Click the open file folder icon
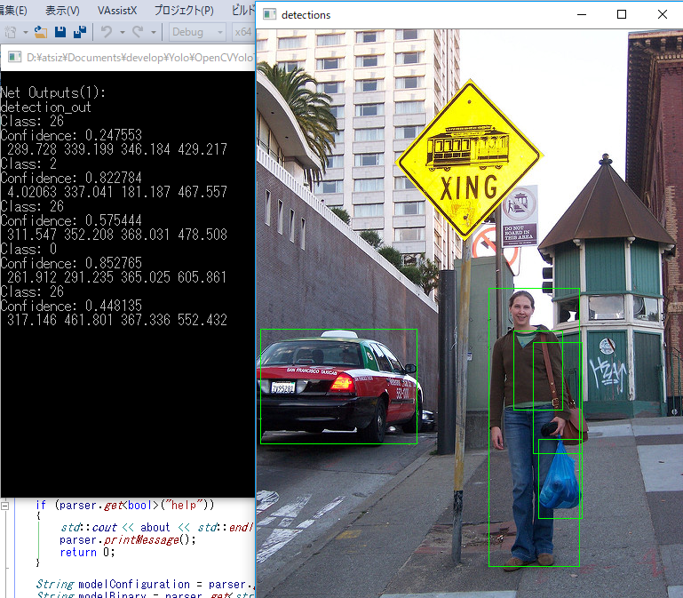 click(x=41, y=32)
